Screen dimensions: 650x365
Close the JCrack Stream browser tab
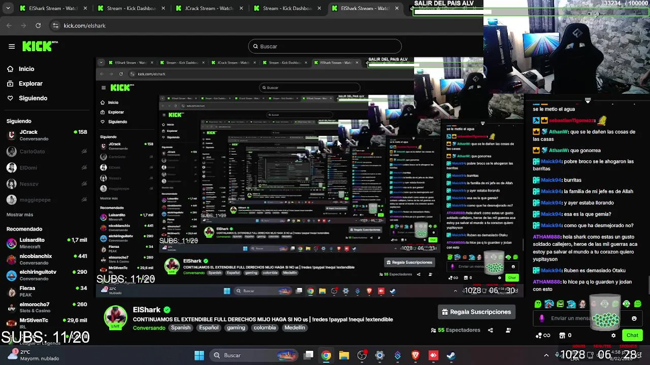point(241,8)
